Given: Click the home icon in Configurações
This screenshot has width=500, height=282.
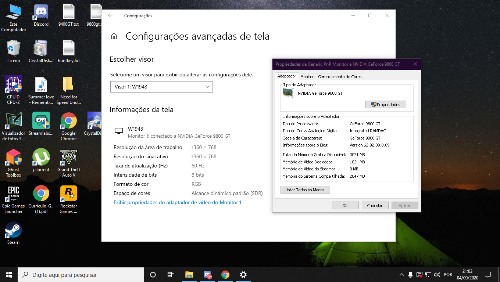Looking at the screenshot, I should coord(114,36).
